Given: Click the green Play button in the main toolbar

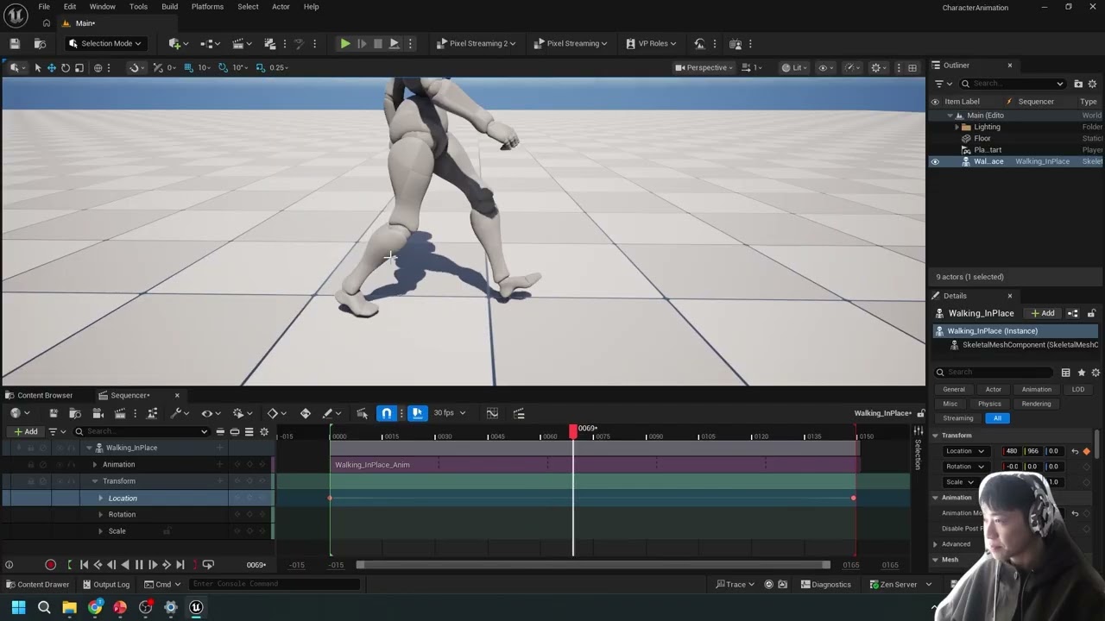Looking at the screenshot, I should [344, 43].
